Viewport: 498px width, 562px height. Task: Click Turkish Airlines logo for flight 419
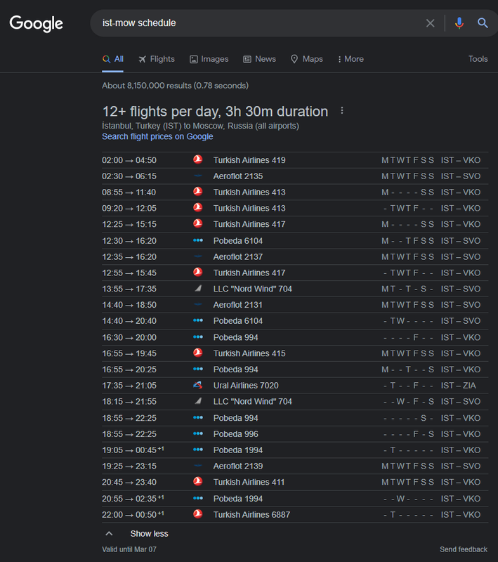coord(198,159)
